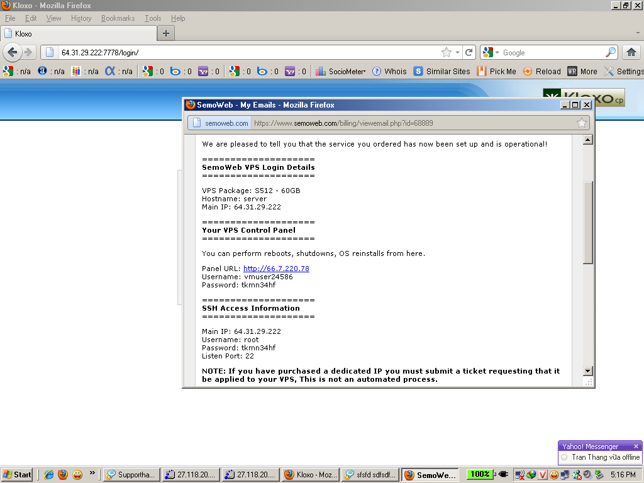The image size is (644, 483).
Task: Click the forward arrow in Kloxo window
Action: pyautogui.click(x=28, y=52)
